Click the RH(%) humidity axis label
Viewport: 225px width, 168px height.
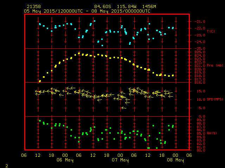(x=212, y=133)
